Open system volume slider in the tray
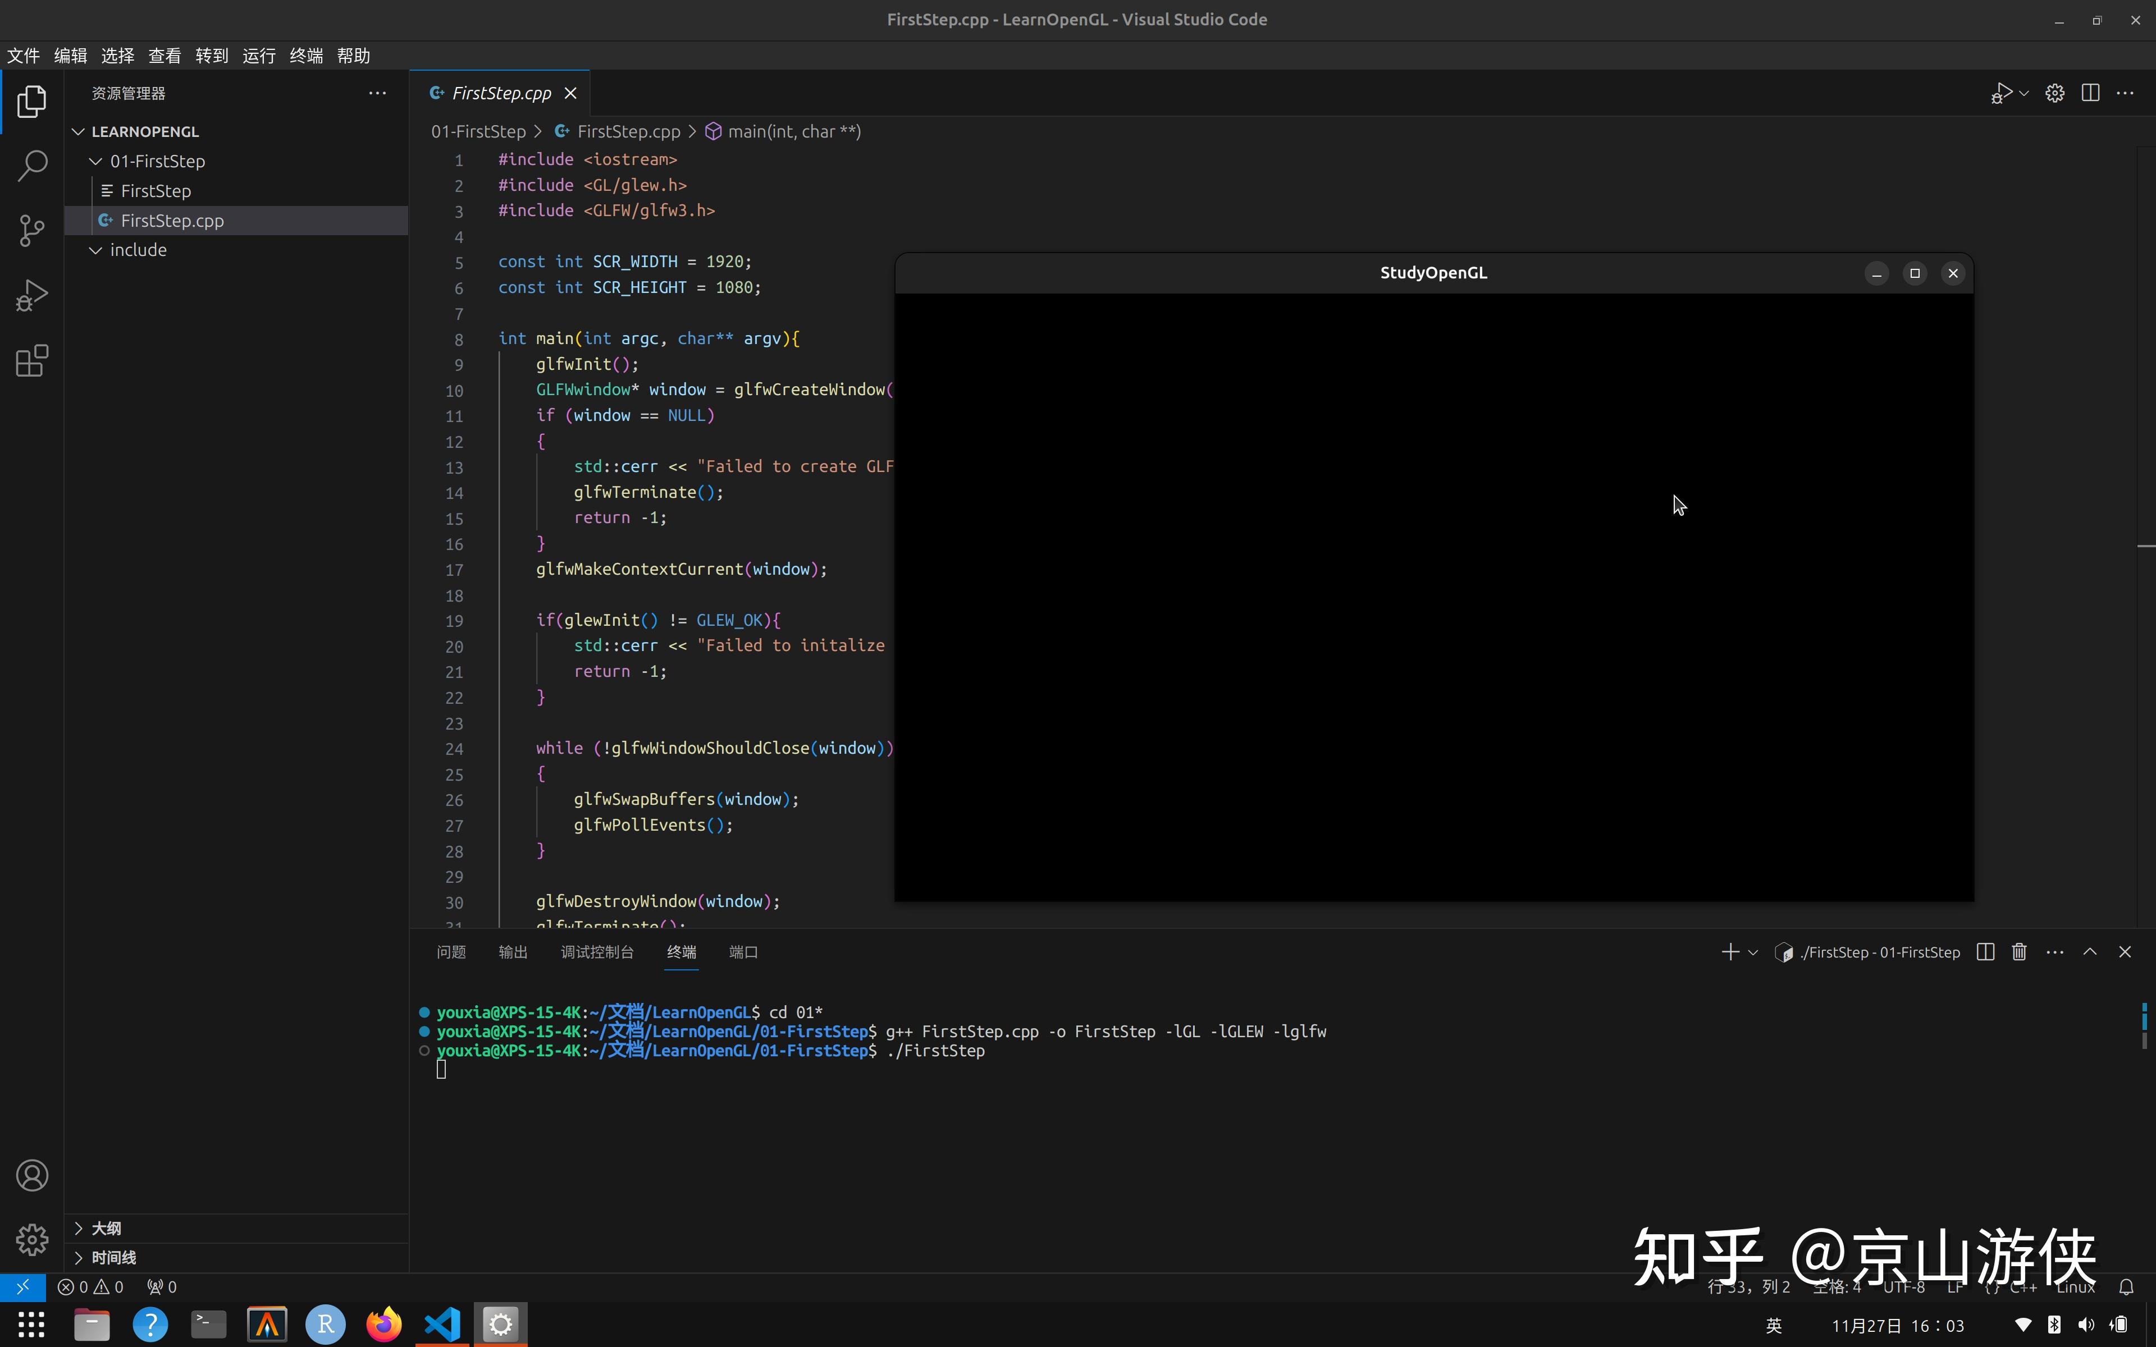Image resolution: width=2156 pixels, height=1347 pixels. point(2086,1325)
